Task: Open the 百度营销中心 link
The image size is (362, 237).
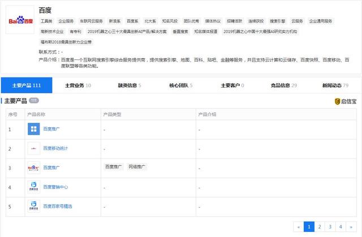Action: coord(55,187)
